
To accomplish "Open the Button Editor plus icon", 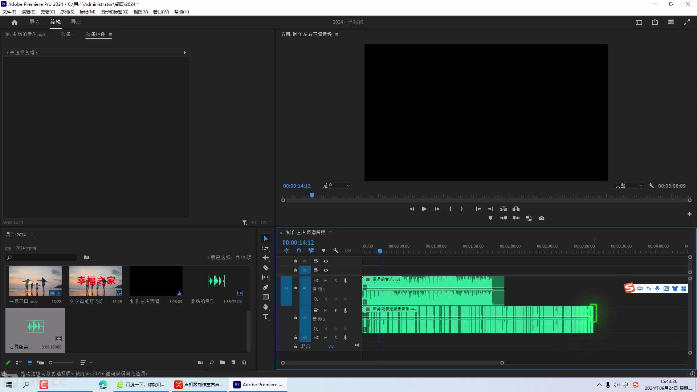I will click(x=689, y=214).
